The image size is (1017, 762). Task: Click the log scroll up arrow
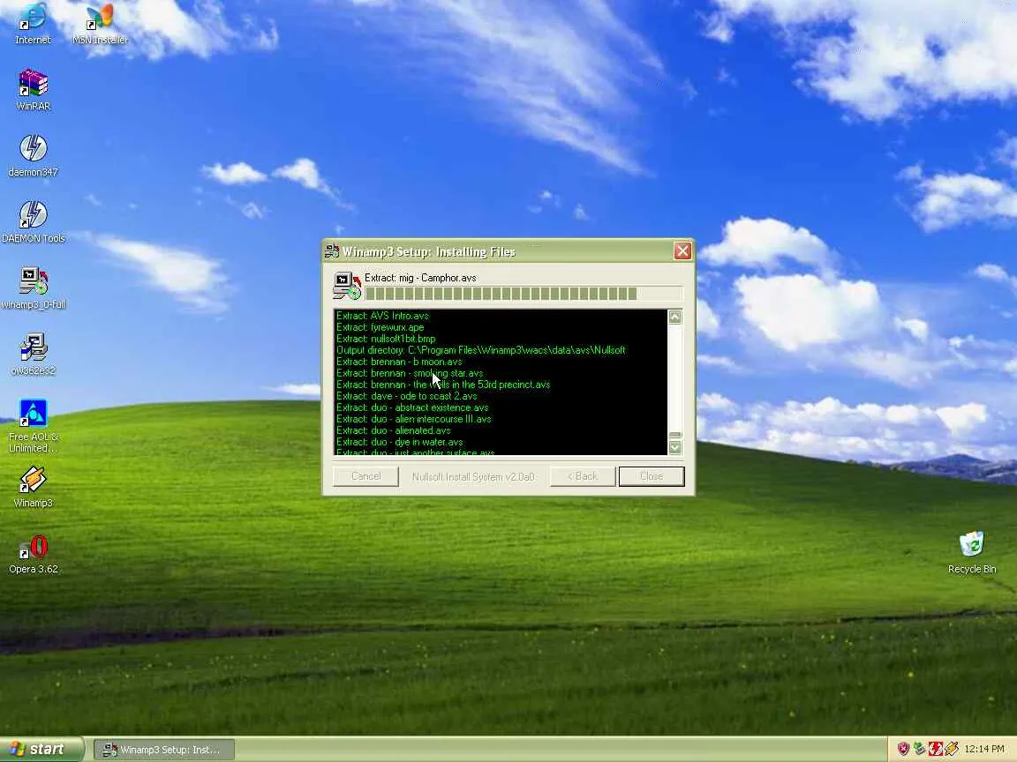(675, 317)
